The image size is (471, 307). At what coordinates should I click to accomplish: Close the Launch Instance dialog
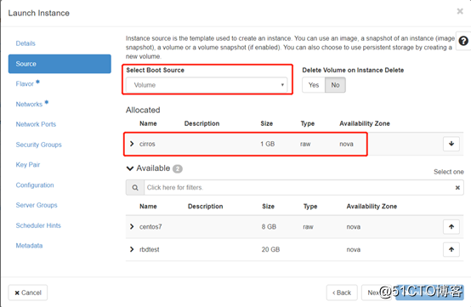pos(460,11)
